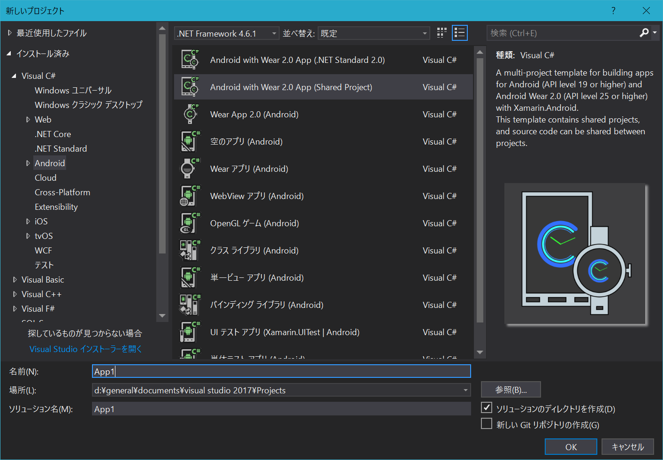Viewport: 663px width, 460px height.
Task: Select the .NET Standard category
Action: click(61, 148)
